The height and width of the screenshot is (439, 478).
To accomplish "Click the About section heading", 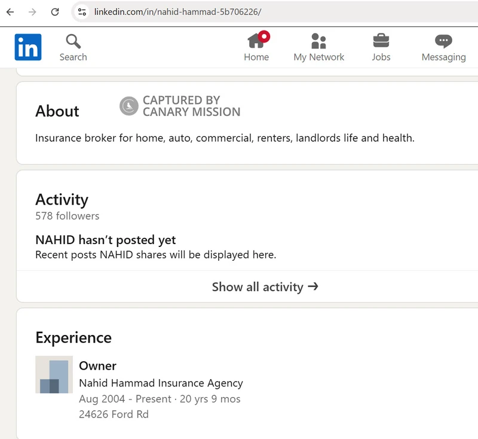I will tap(57, 111).
